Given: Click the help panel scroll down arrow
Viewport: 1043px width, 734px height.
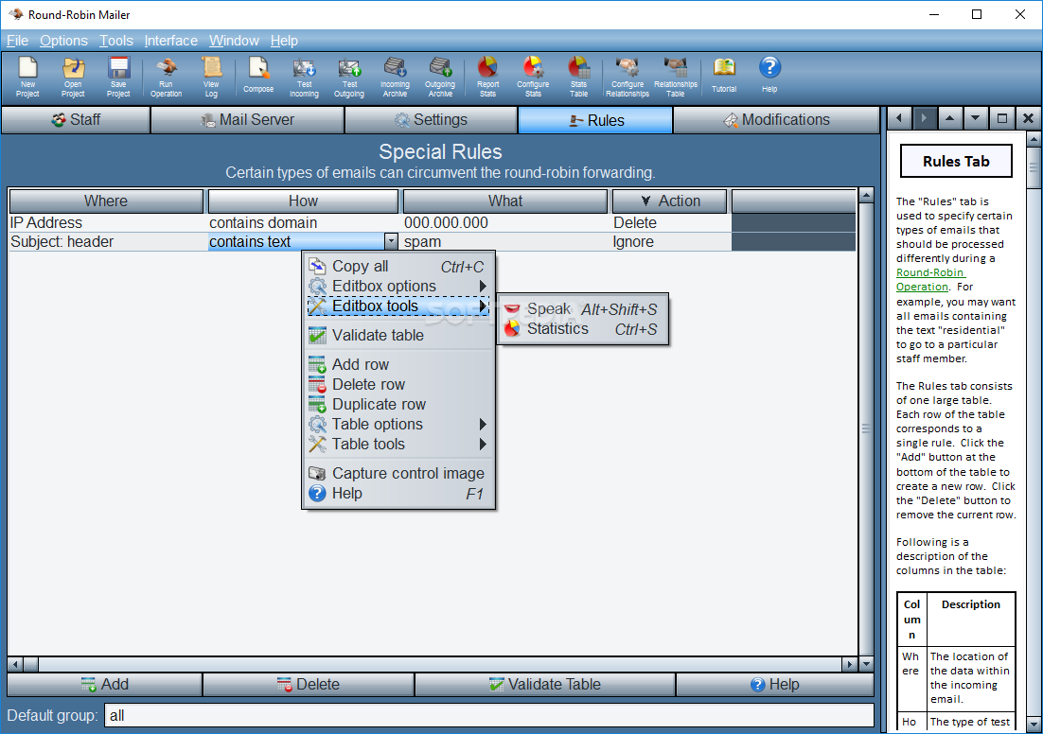Looking at the screenshot, I should 1033,724.
